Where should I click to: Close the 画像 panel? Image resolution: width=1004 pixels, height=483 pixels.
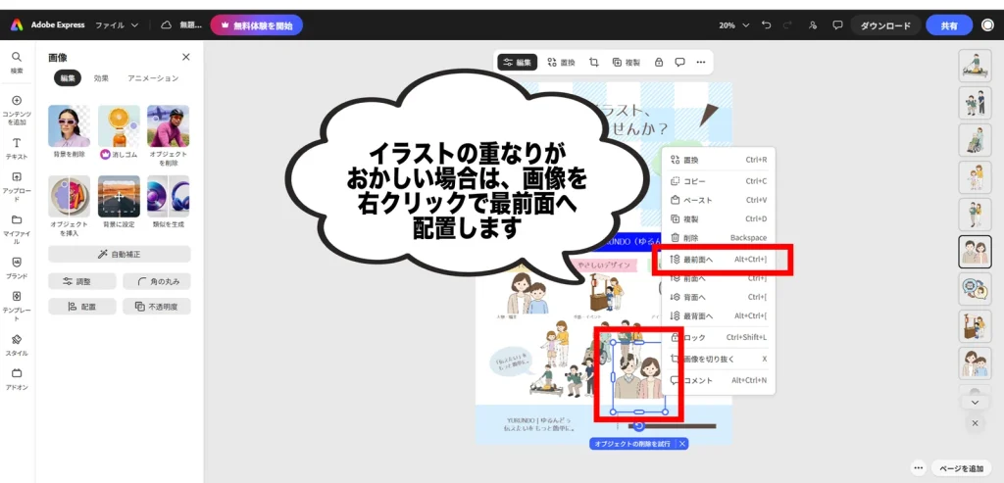coord(185,57)
